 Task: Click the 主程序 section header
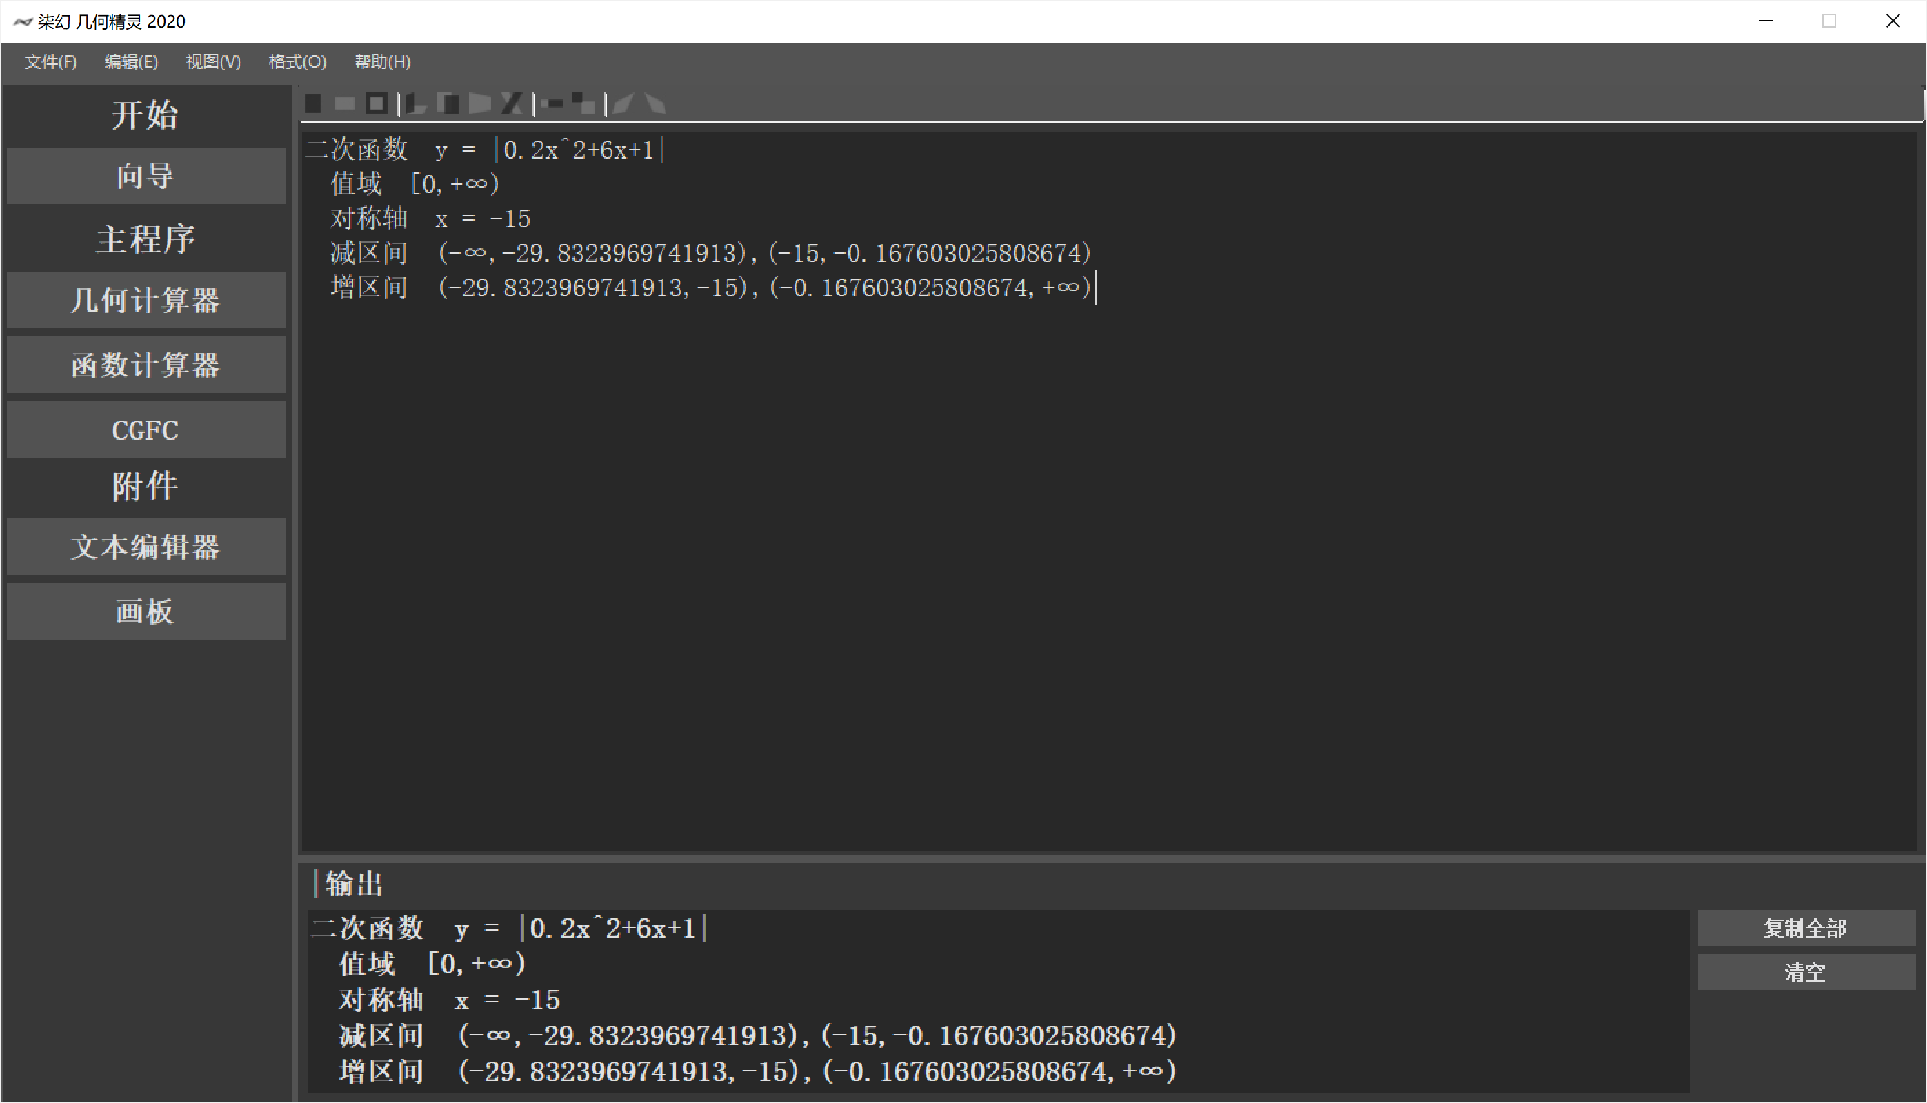146,239
